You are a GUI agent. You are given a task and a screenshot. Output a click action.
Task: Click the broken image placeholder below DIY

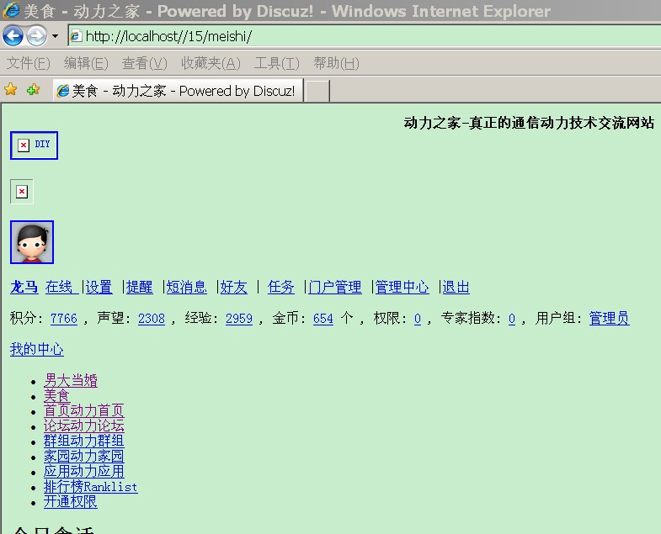point(22,192)
